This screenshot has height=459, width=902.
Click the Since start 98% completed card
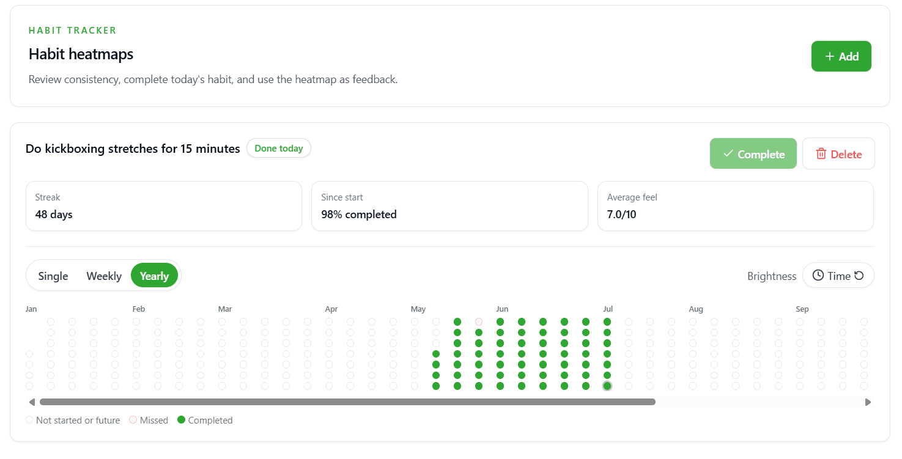(x=449, y=206)
